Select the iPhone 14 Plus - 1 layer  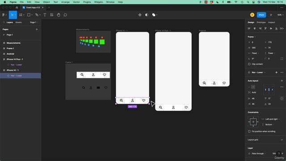21,59
